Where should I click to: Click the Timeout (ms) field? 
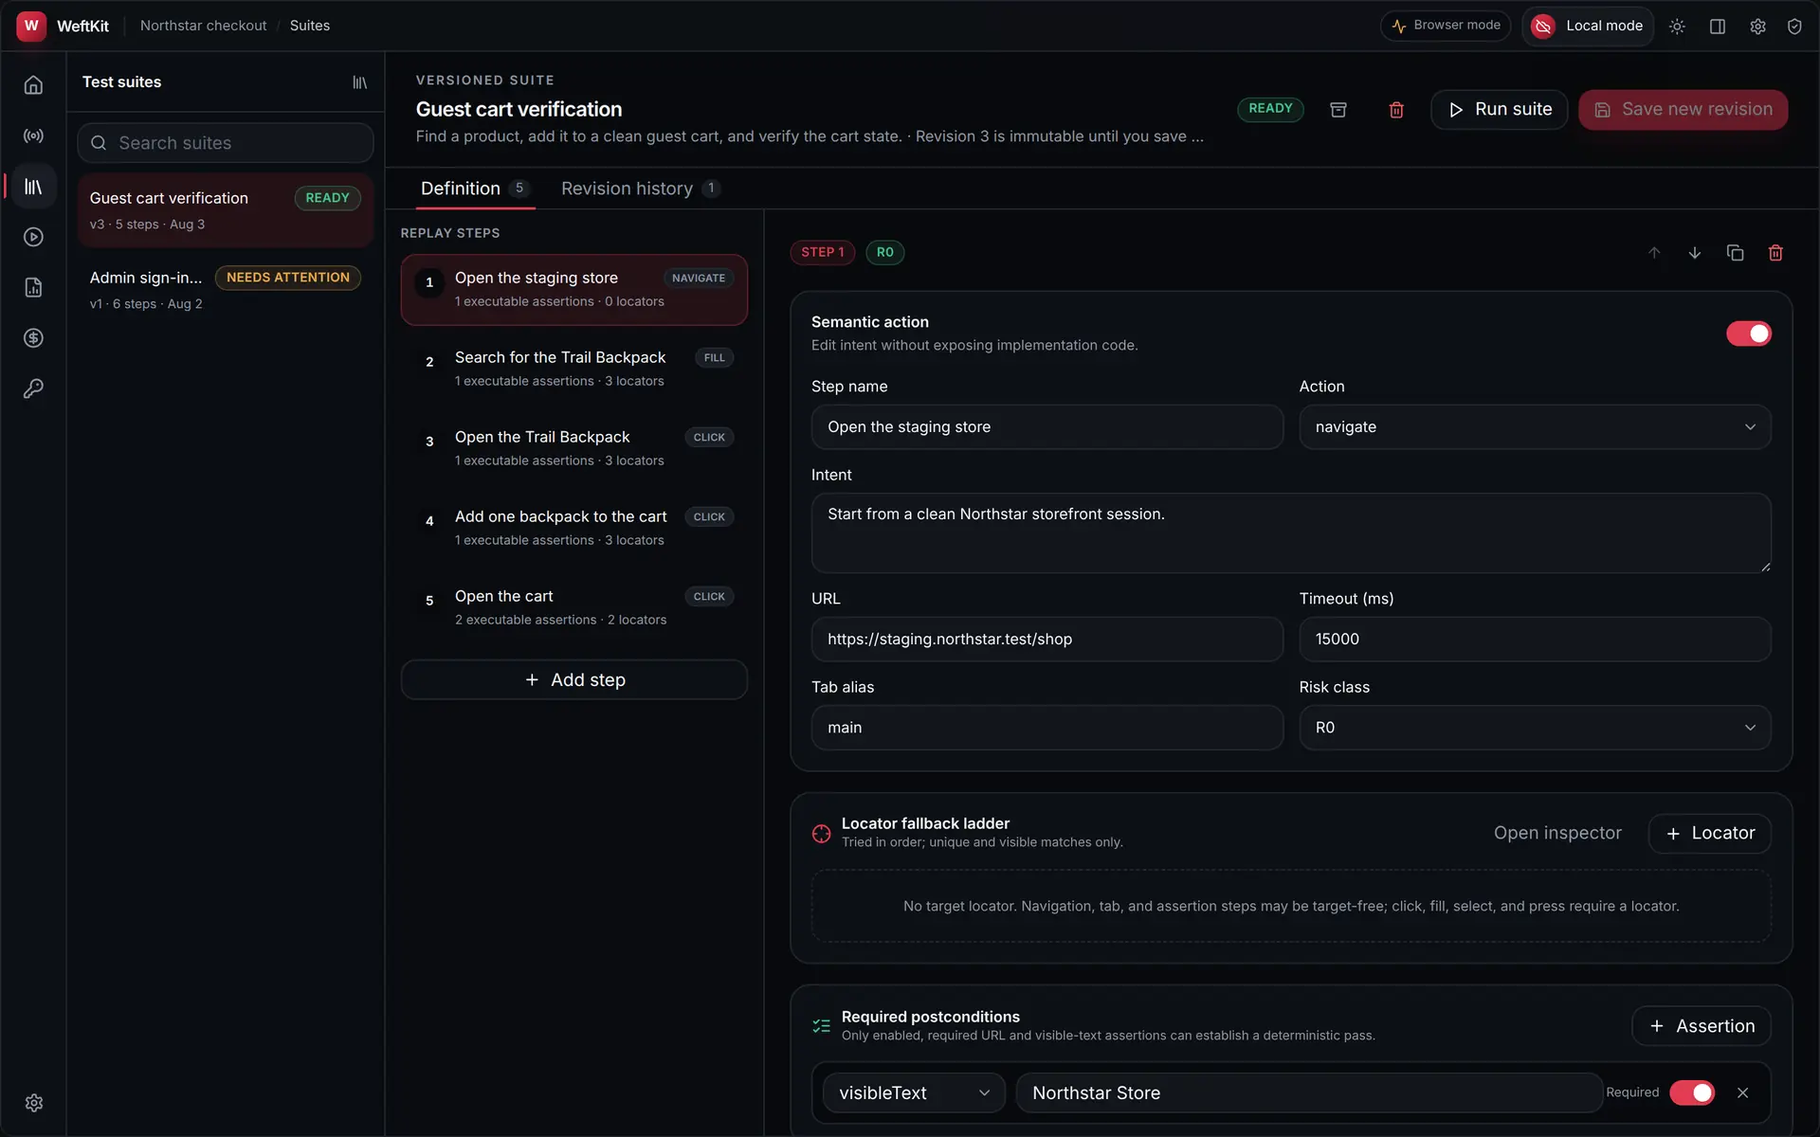1535,640
